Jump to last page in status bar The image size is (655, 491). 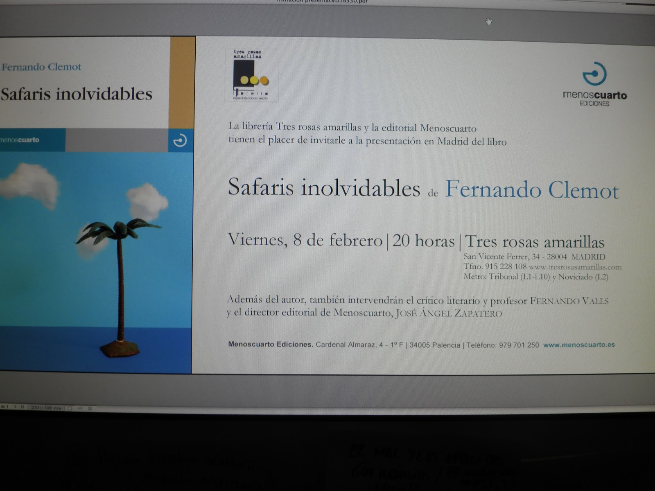click(23, 407)
